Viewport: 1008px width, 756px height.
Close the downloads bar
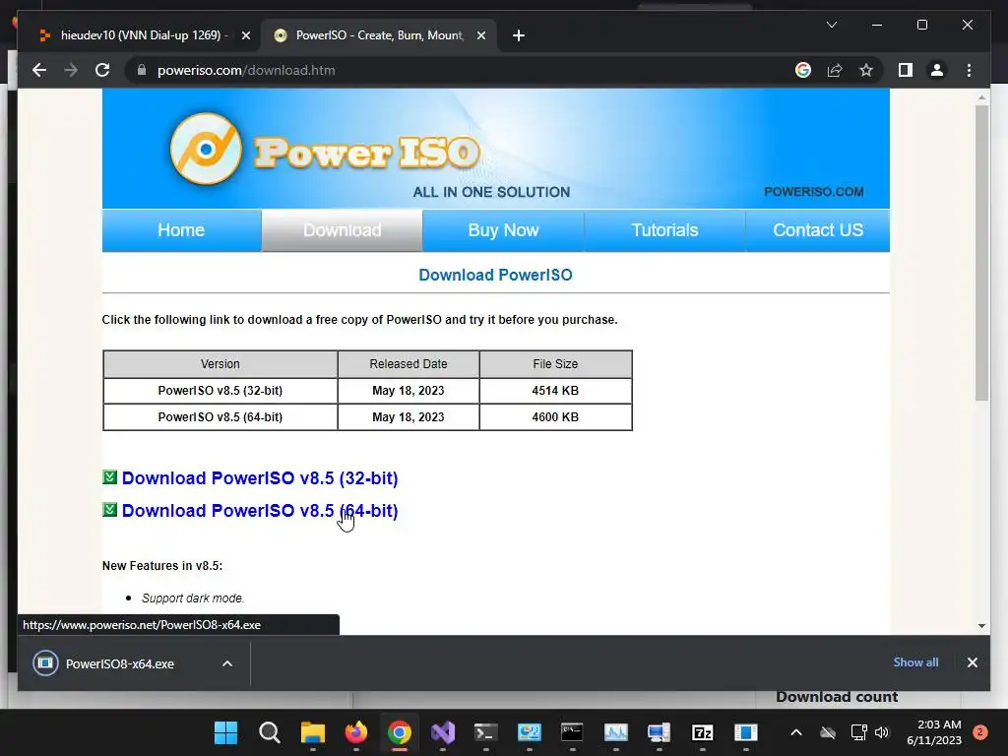pos(972,662)
